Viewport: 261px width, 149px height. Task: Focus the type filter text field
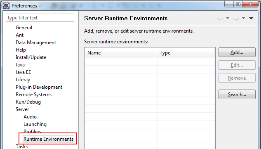pyautogui.click(x=40, y=18)
